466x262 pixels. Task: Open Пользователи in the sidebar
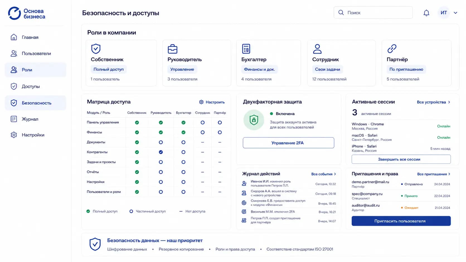pyautogui.click(x=35, y=53)
